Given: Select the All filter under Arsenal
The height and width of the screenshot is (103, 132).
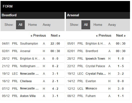Looking at the screenshot, I should (x=86, y=25).
